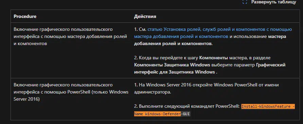This screenshot has height=124, width=303.
Task: Click the bold text Компоненты Защитника Windows
Action: click(172, 65)
